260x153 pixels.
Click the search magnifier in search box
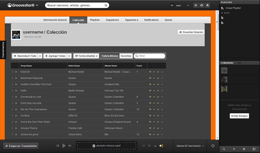[106, 5]
